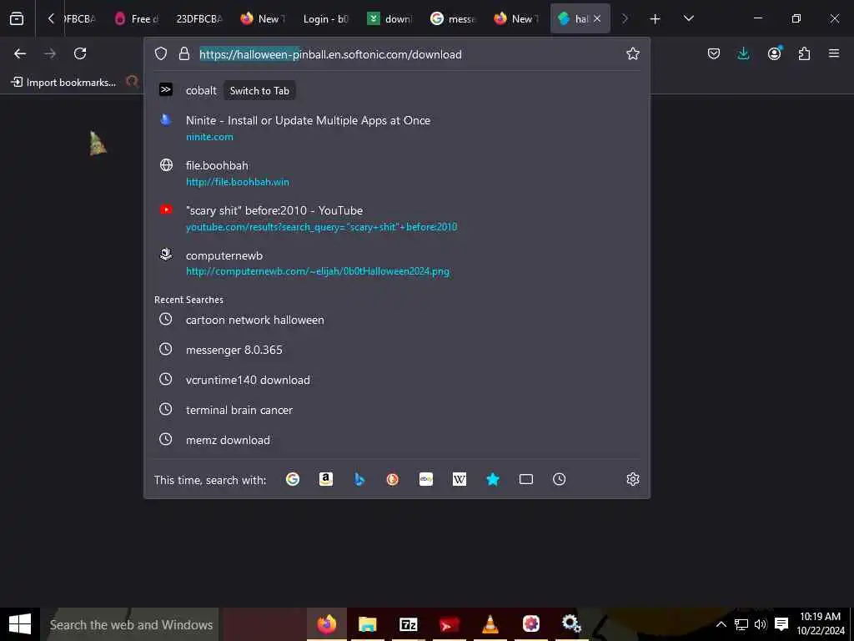
Task: Open the volume control in tray
Action: click(761, 624)
